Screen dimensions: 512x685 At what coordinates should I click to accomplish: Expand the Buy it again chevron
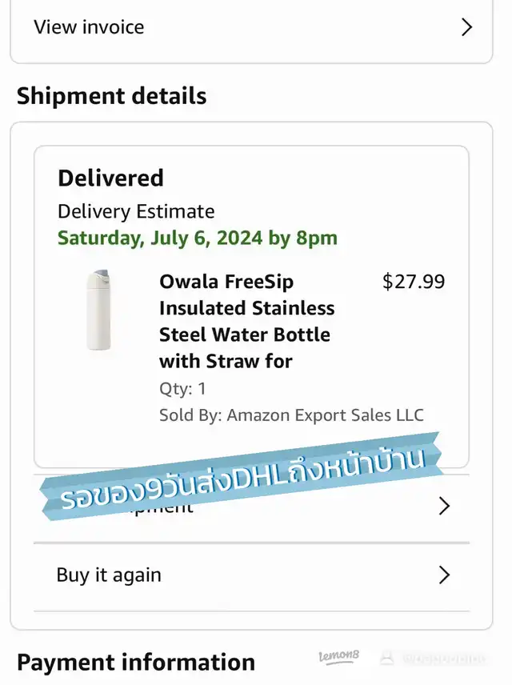tap(445, 575)
